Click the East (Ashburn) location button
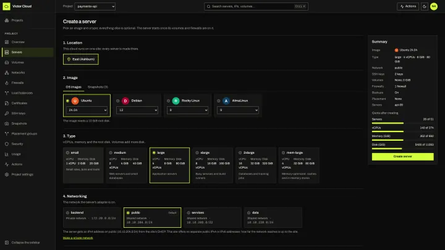The image size is (445, 250). tap(81, 59)
